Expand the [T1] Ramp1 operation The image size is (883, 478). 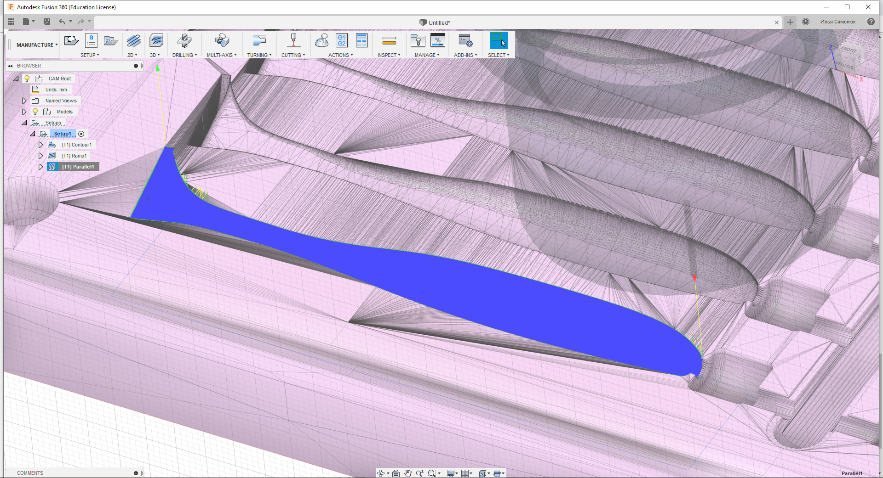point(41,156)
